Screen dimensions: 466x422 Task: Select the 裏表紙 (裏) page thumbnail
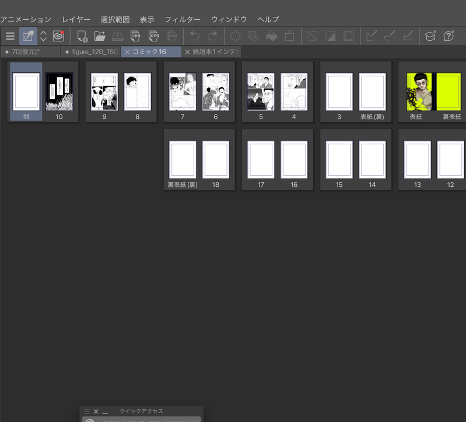pos(183,159)
